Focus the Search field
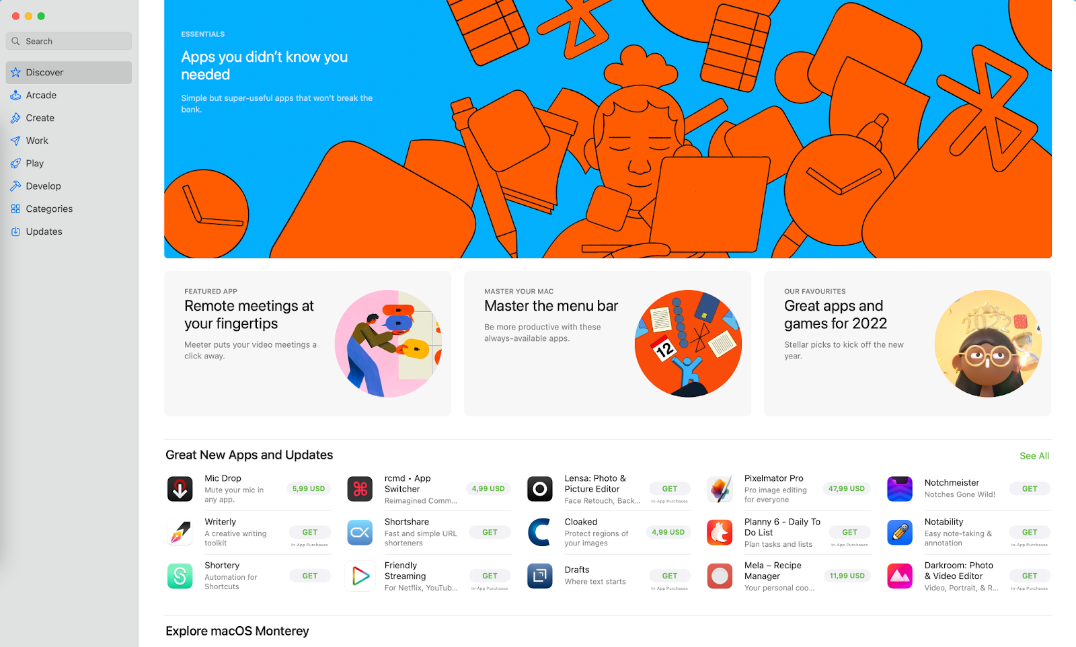 tap(69, 41)
